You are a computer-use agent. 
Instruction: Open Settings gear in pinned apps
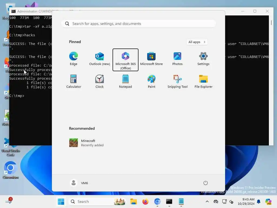tap(203, 59)
